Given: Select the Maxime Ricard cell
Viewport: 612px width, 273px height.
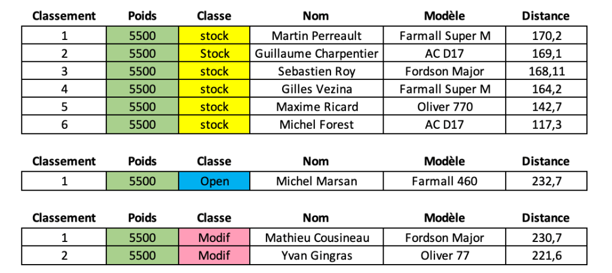Looking at the screenshot, I should [x=316, y=107].
